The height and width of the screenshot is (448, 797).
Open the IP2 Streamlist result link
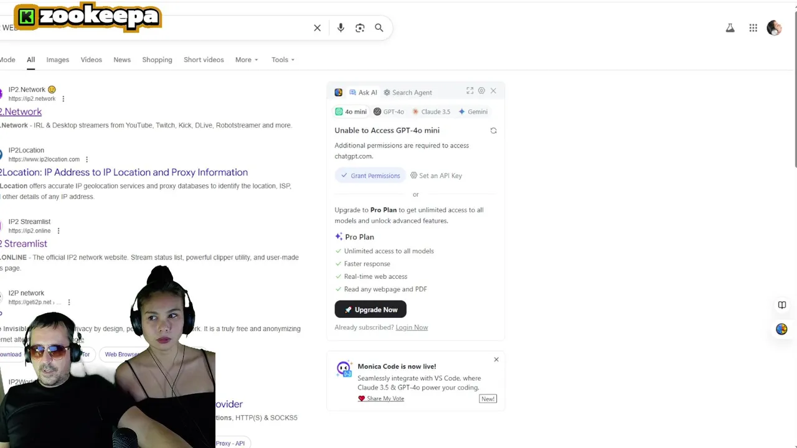[24, 244]
